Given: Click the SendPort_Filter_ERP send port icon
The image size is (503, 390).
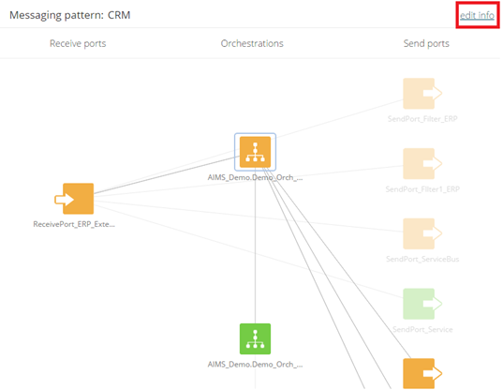Looking at the screenshot, I should 422,94.
